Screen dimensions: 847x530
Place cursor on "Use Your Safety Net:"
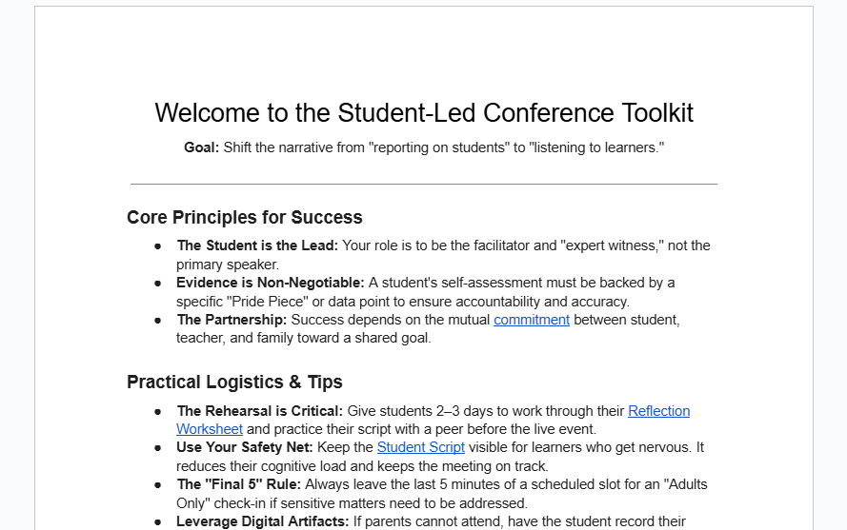[x=242, y=447]
